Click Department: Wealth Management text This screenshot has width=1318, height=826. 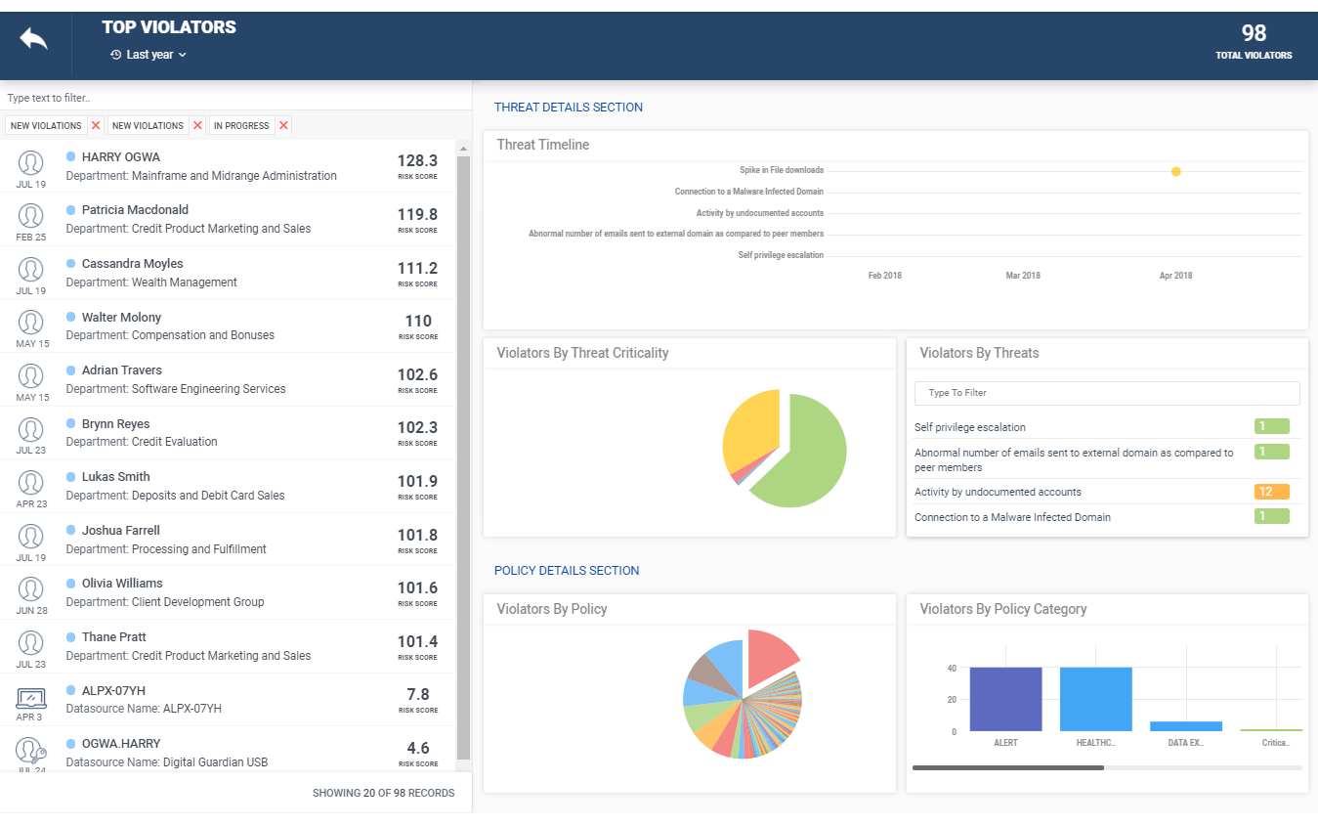151,283
